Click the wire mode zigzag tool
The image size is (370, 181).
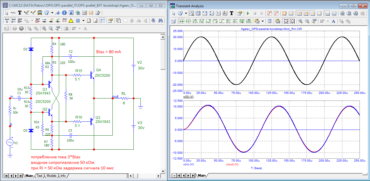point(13,13)
